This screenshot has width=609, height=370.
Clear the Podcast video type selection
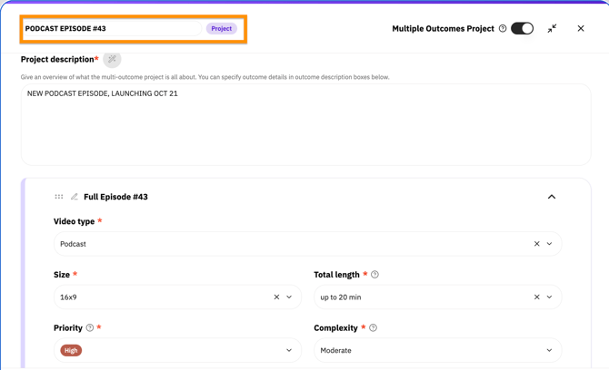pyautogui.click(x=537, y=244)
